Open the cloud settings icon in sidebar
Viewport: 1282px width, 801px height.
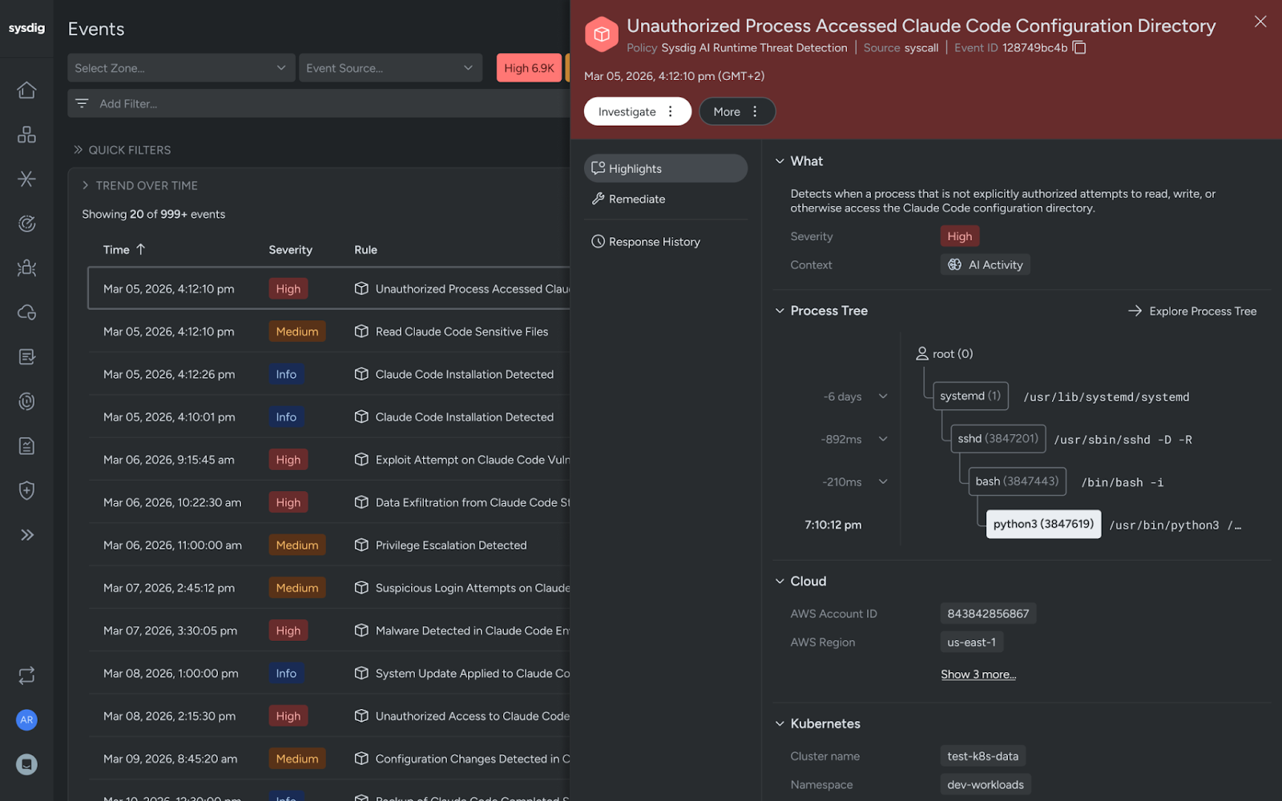[26, 312]
